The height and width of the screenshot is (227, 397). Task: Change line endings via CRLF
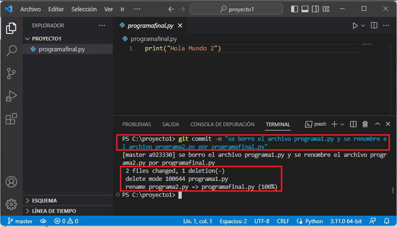pyautogui.click(x=283, y=221)
